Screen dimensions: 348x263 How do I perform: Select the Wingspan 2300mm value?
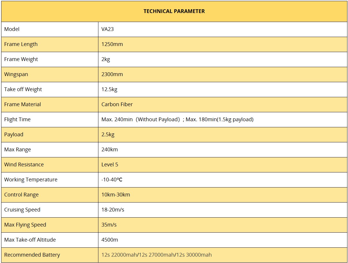click(x=112, y=74)
